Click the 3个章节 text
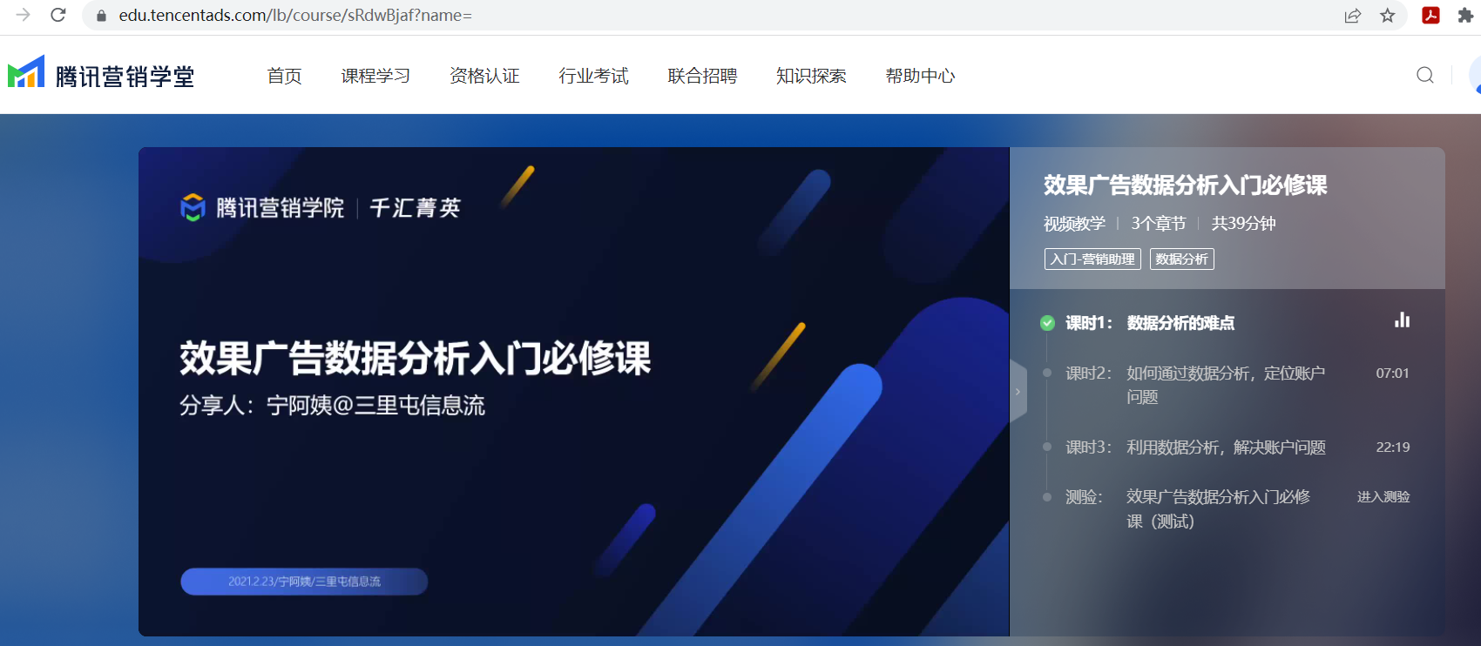The width and height of the screenshot is (1481, 646). coord(1159,224)
